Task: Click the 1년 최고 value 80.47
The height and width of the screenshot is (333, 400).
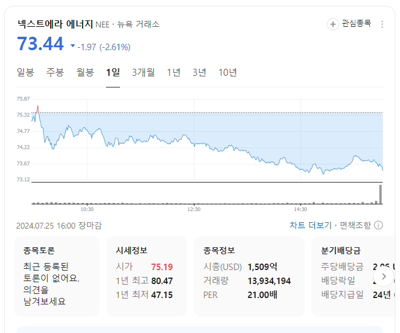Action: pos(162,281)
